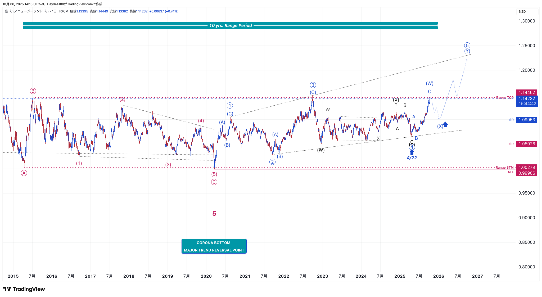Click the Range BTM price tag 1.00279
This screenshot has width=542, height=297.
click(x=526, y=167)
